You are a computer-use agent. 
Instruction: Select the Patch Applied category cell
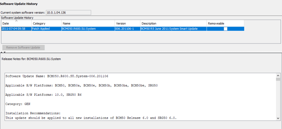(47, 29)
